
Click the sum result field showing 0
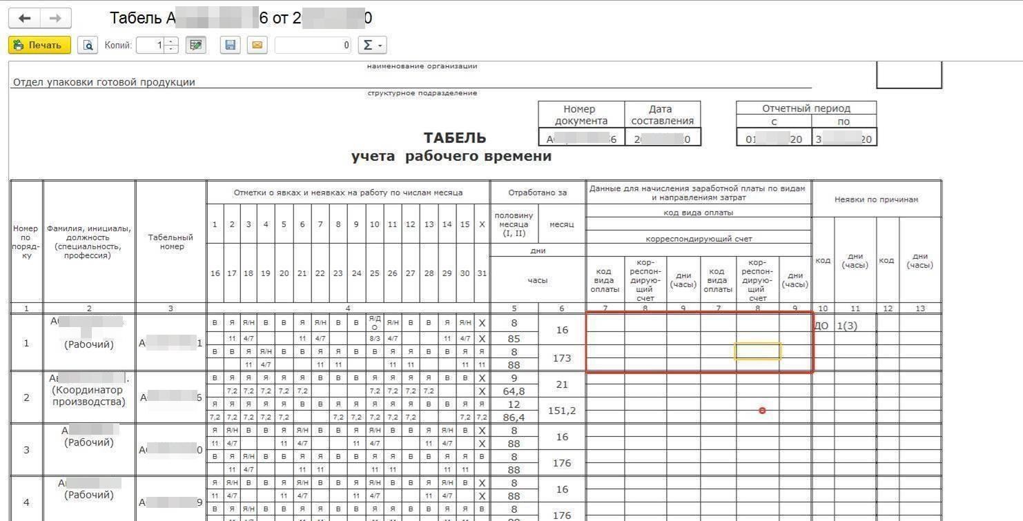coord(313,45)
